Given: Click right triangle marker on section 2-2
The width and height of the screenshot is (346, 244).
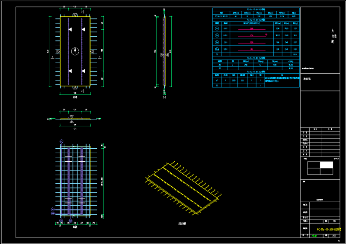Looking at the screenshot, I should coord(167,55).
